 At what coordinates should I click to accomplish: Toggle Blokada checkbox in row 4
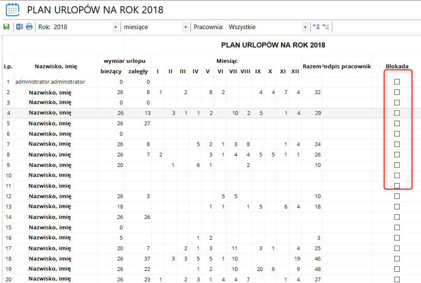(397, 113)
